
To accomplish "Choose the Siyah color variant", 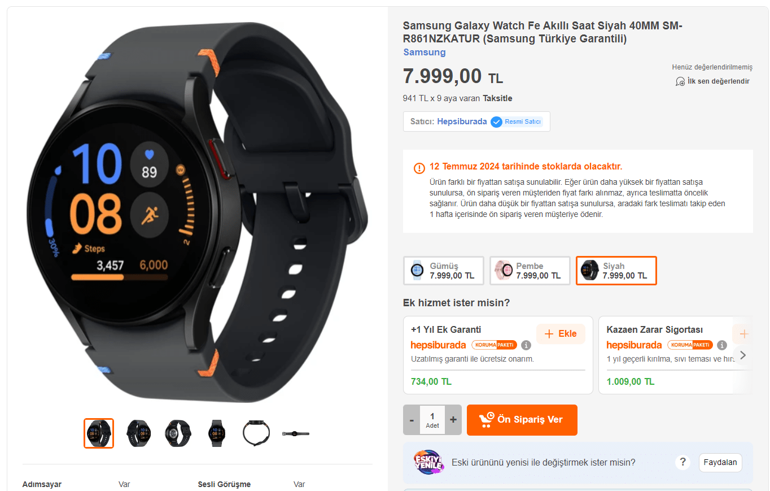I will [616, 271].
